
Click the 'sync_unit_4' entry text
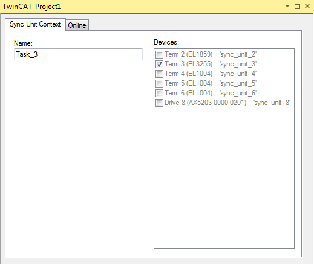tap(238, 74)
